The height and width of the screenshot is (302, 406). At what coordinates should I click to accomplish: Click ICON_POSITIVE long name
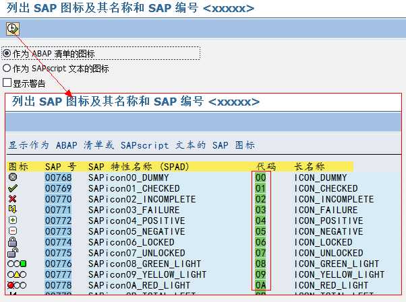coord(328,221)
